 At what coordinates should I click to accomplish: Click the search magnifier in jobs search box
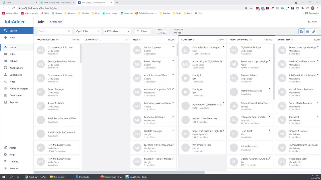point(69,31)
